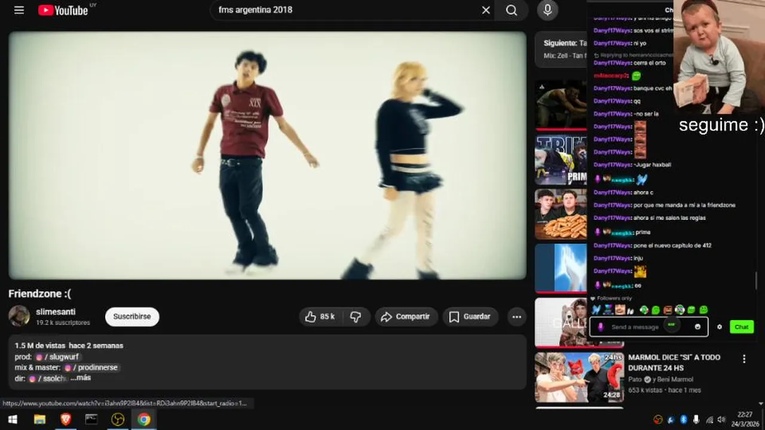This screenshot has width=765, height=430.
Task: Open the terminal window icon in taskbar
Action: click(x=91, y=419)
